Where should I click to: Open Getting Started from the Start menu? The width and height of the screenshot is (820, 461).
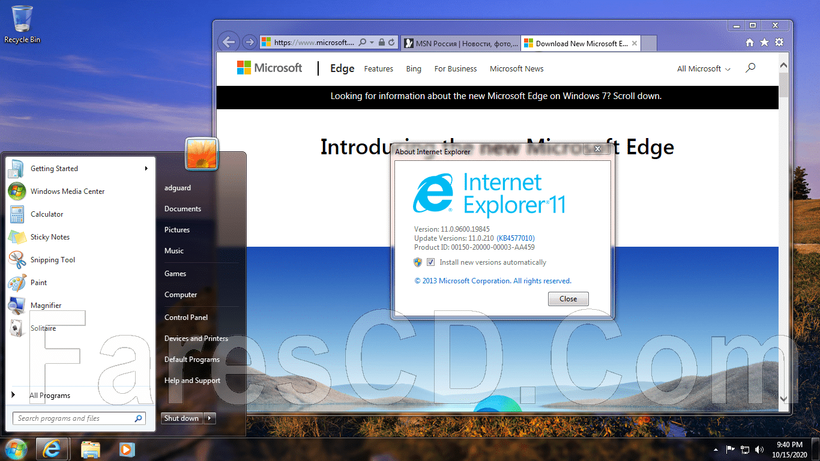click(x=79, y=169)
